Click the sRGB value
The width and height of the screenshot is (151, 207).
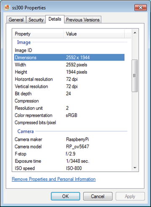click(x=72, y=115)
